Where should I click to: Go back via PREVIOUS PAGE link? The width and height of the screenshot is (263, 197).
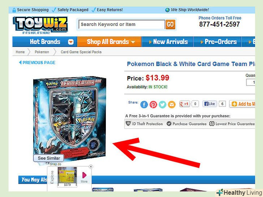point(37,63)
